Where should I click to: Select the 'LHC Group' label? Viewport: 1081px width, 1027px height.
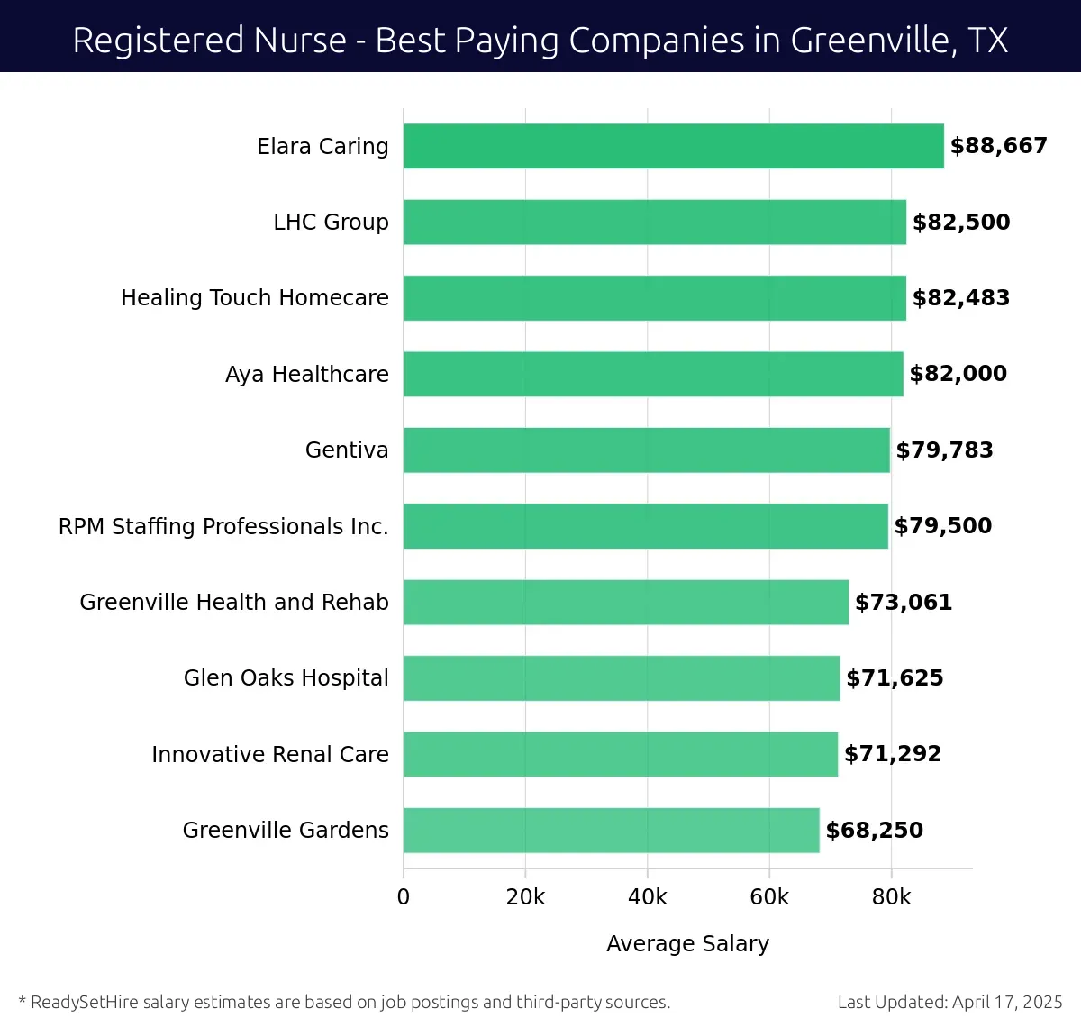331,222
